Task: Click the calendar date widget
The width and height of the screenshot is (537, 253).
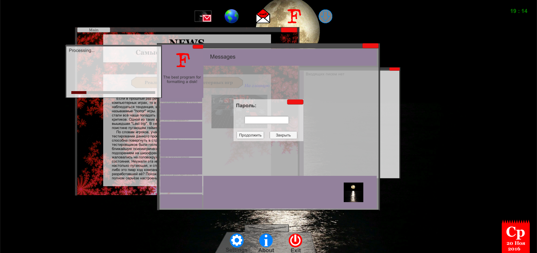Action: coord(516,237)
